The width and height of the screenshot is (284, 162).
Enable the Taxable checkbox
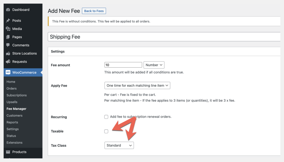pos(106,131)
